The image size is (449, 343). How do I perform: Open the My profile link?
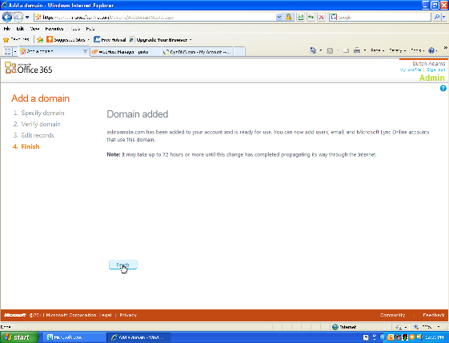point(411,70)
